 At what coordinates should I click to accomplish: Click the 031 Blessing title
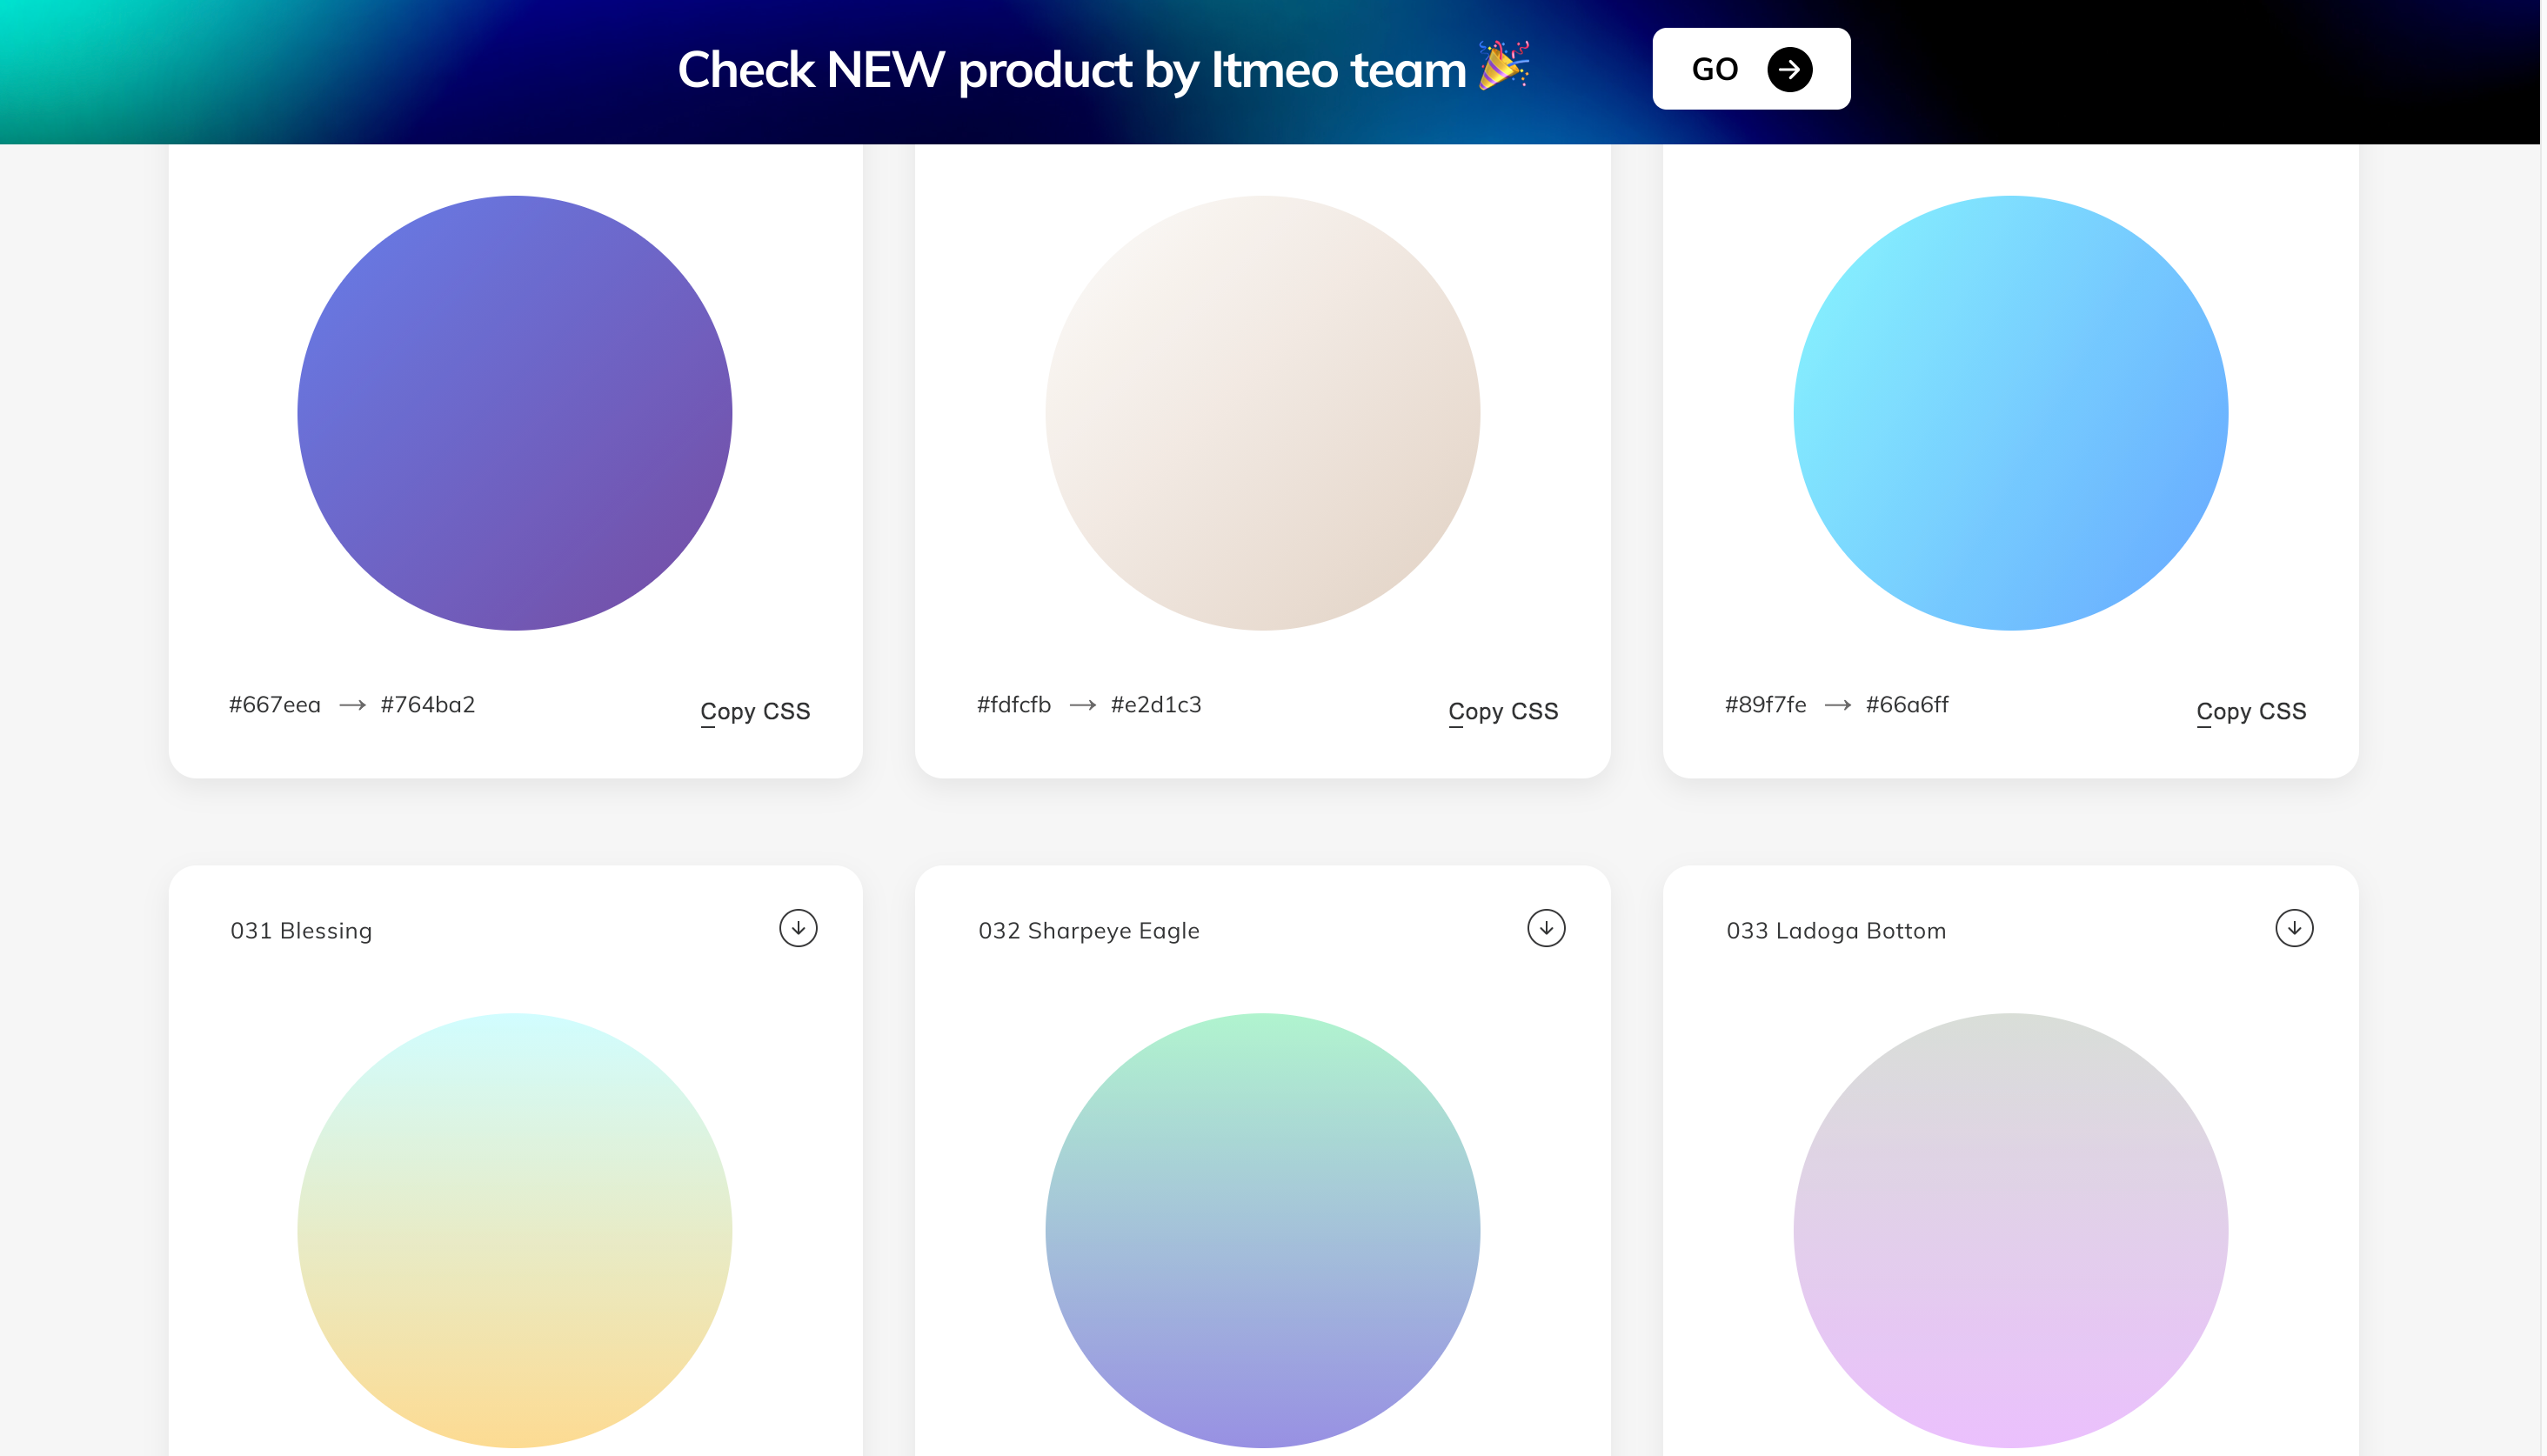pos(301,931)
